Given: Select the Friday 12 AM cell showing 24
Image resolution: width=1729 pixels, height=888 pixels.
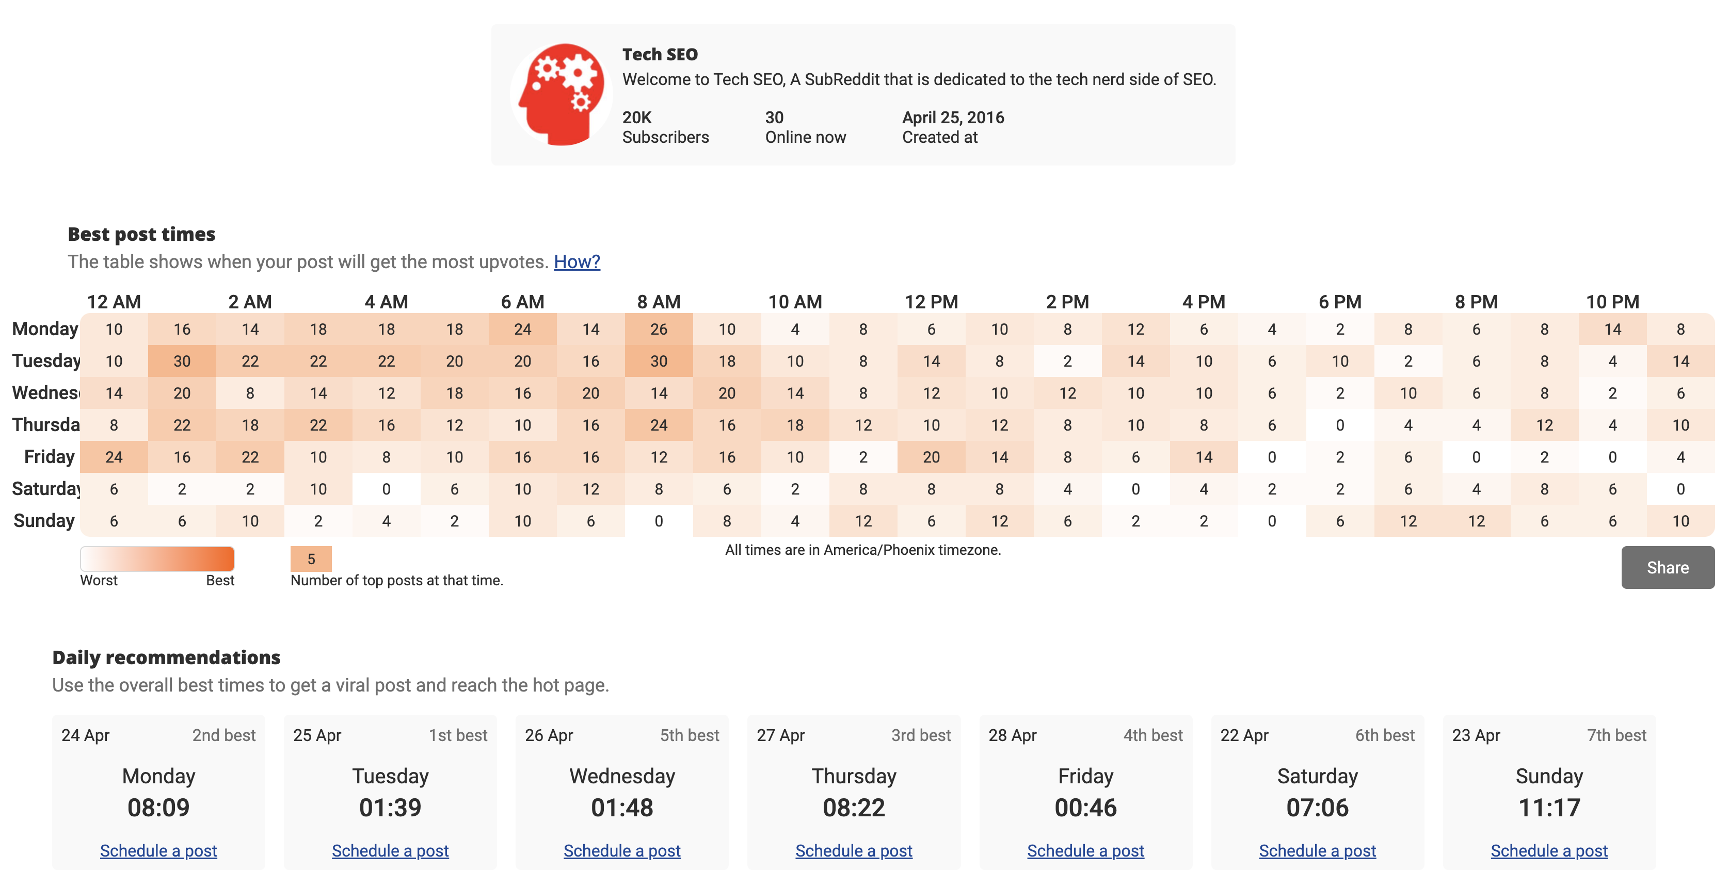Looking at the screenshot, I should [114, 457].
